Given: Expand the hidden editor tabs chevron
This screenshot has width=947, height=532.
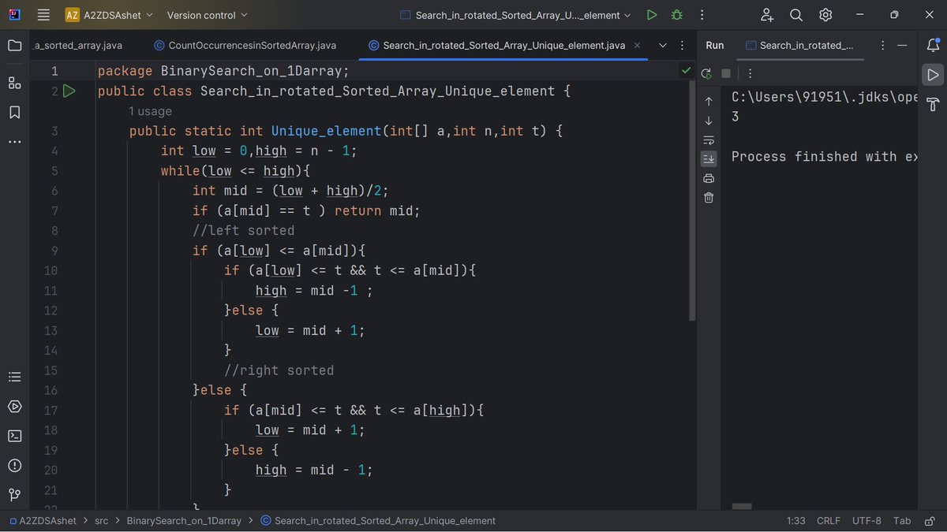Looking at the screenshot, I should (x=663, y=45).
